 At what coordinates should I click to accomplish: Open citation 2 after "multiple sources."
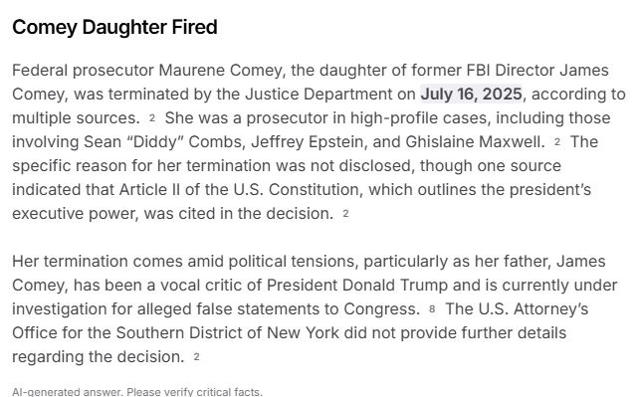click(152, 118)
